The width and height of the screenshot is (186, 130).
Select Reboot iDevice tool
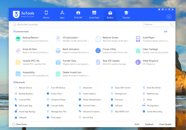(x=24, y=88)
